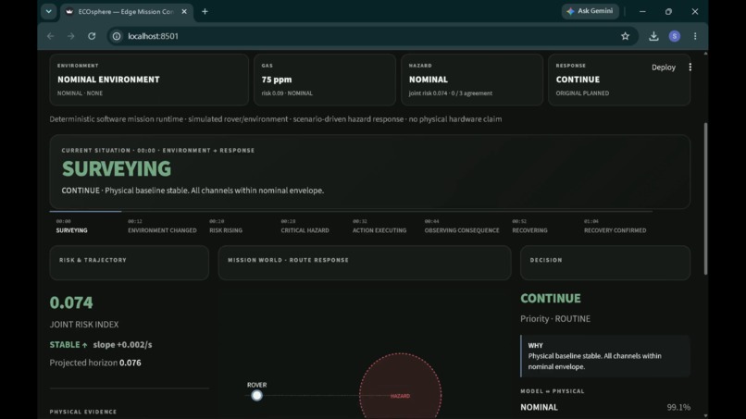Click the STABLE slope indicator

101,345
